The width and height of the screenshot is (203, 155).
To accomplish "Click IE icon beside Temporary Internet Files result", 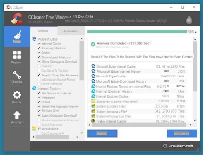I will 93,86.
